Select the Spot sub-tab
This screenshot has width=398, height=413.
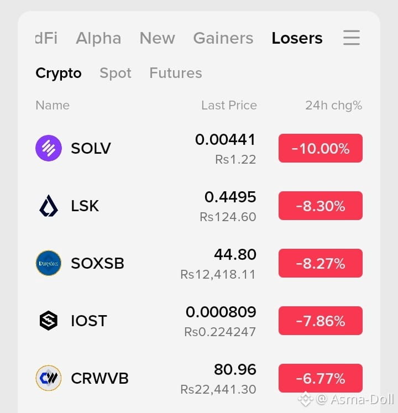click(x=116, y=73)
